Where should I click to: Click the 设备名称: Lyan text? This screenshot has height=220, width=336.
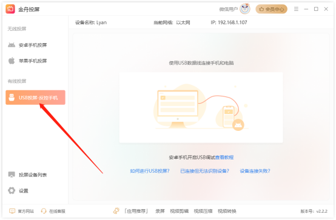pyautogui.click(x=91, y=22)
